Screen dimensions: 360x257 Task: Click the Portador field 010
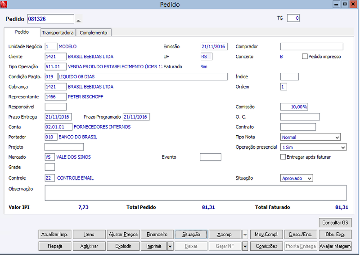(x=51, y=137)
